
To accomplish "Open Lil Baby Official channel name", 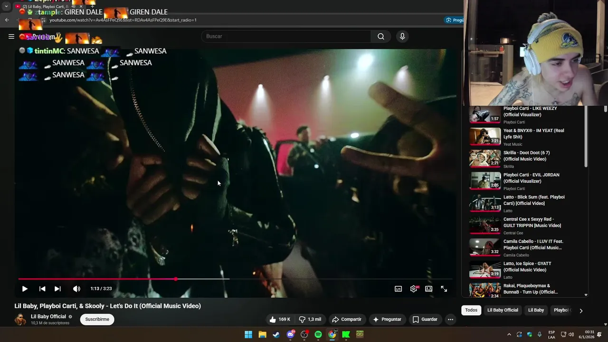I will pos(48,316).
